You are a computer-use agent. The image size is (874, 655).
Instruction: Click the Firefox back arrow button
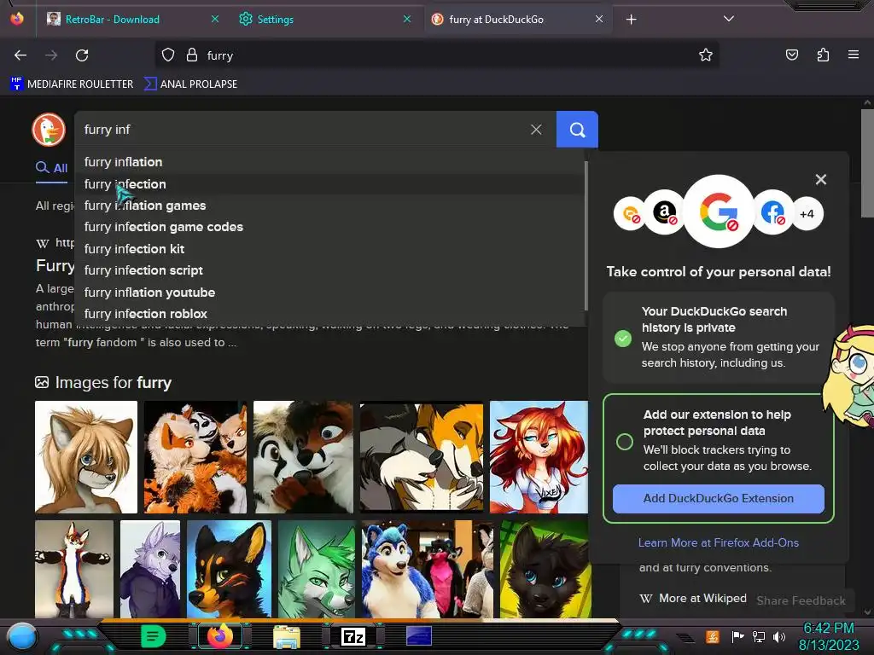20,55
